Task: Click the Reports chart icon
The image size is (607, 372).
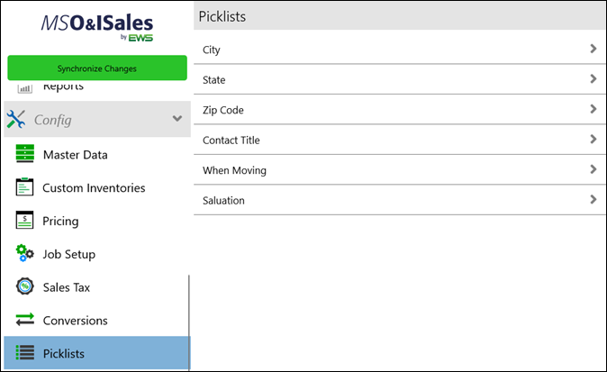Action: (25, 87)
